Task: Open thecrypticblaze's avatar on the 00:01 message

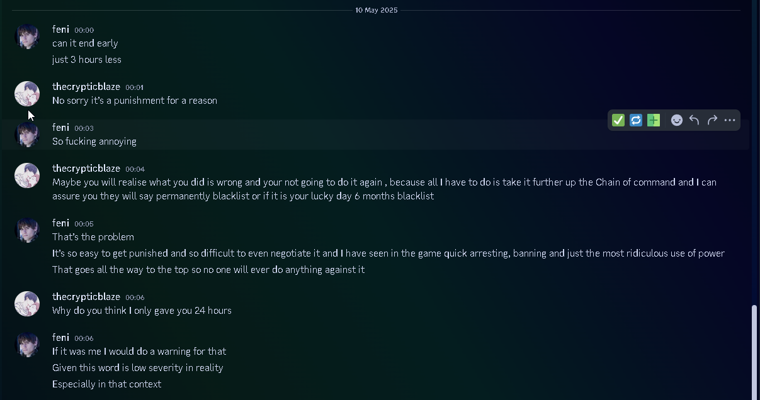Action: [x=27, y=94]
